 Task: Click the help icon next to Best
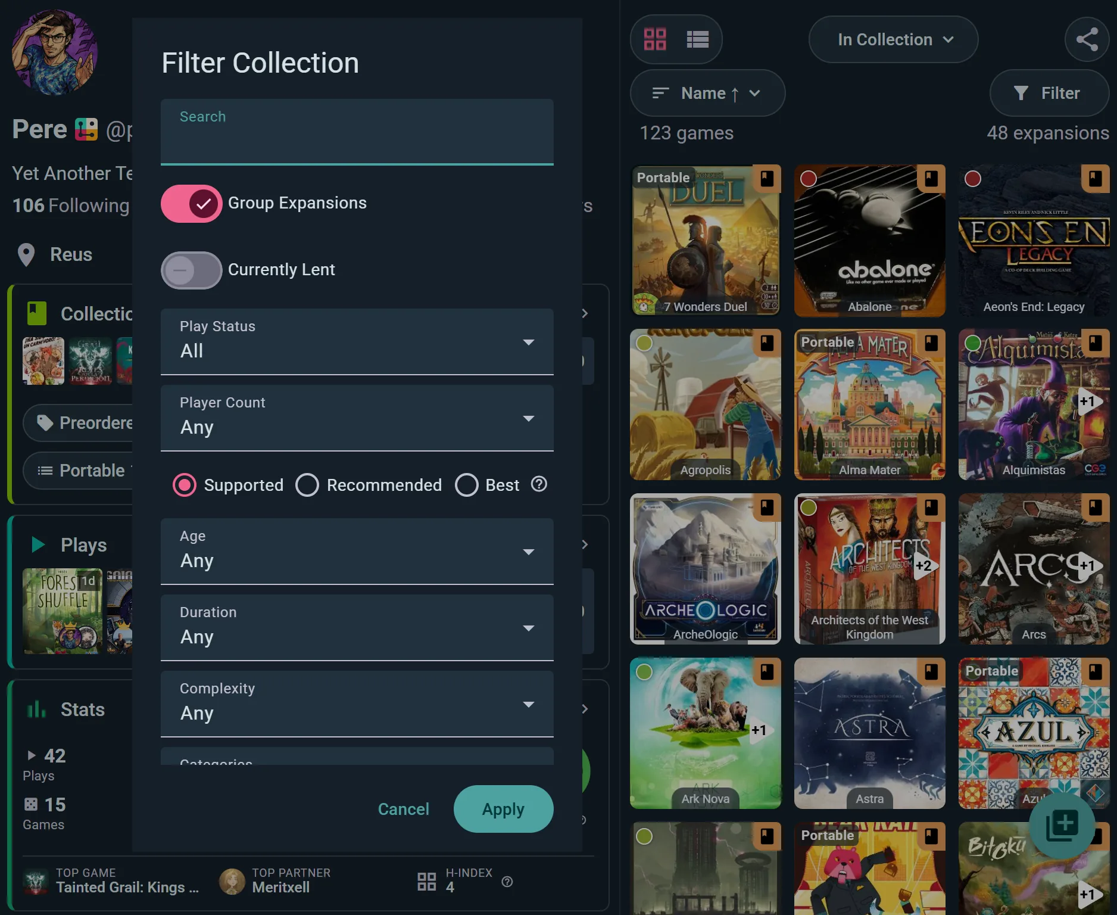(539, 484)
